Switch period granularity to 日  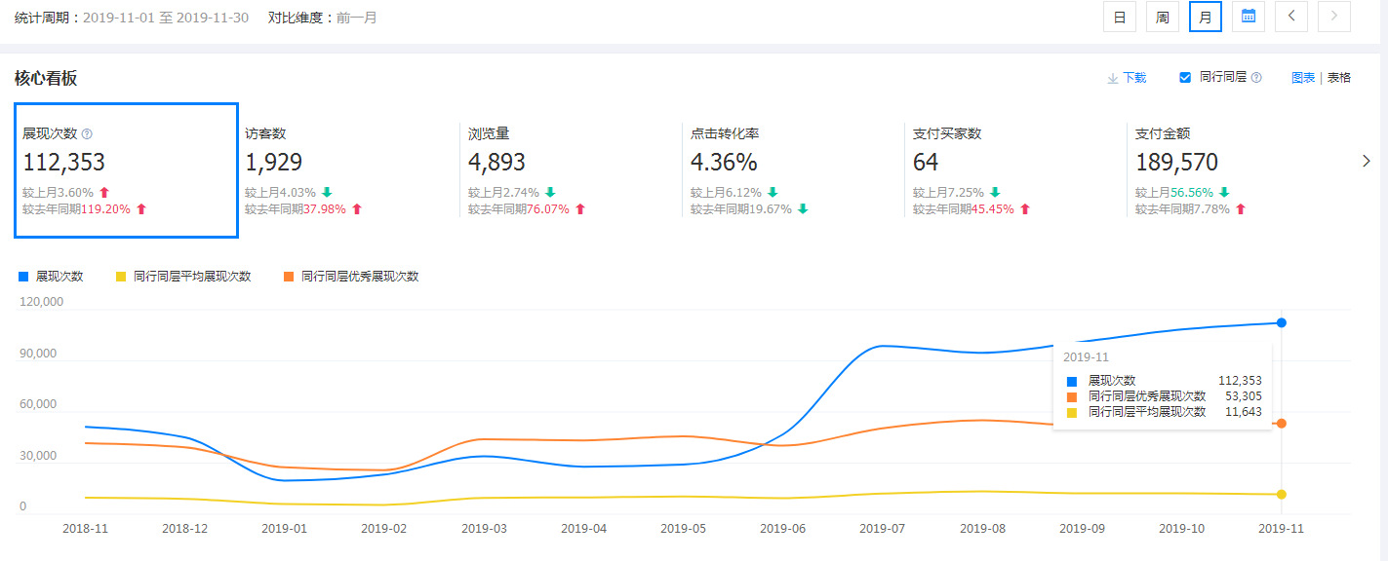point(1120,17)
